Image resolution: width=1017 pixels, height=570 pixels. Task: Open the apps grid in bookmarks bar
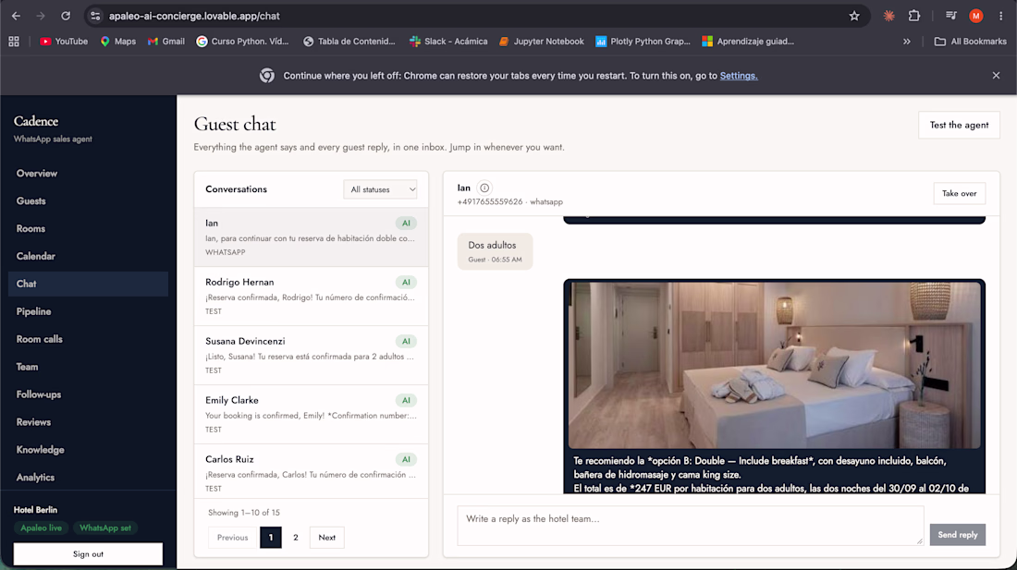click(14, 42)
